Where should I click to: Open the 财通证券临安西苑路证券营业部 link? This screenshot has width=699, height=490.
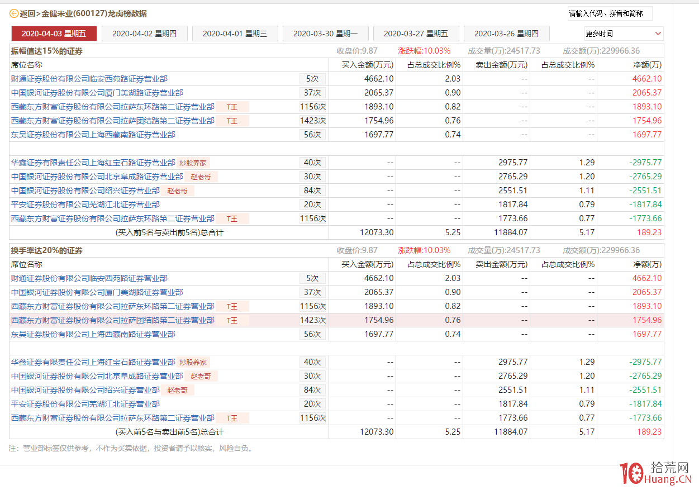[89, 78]
